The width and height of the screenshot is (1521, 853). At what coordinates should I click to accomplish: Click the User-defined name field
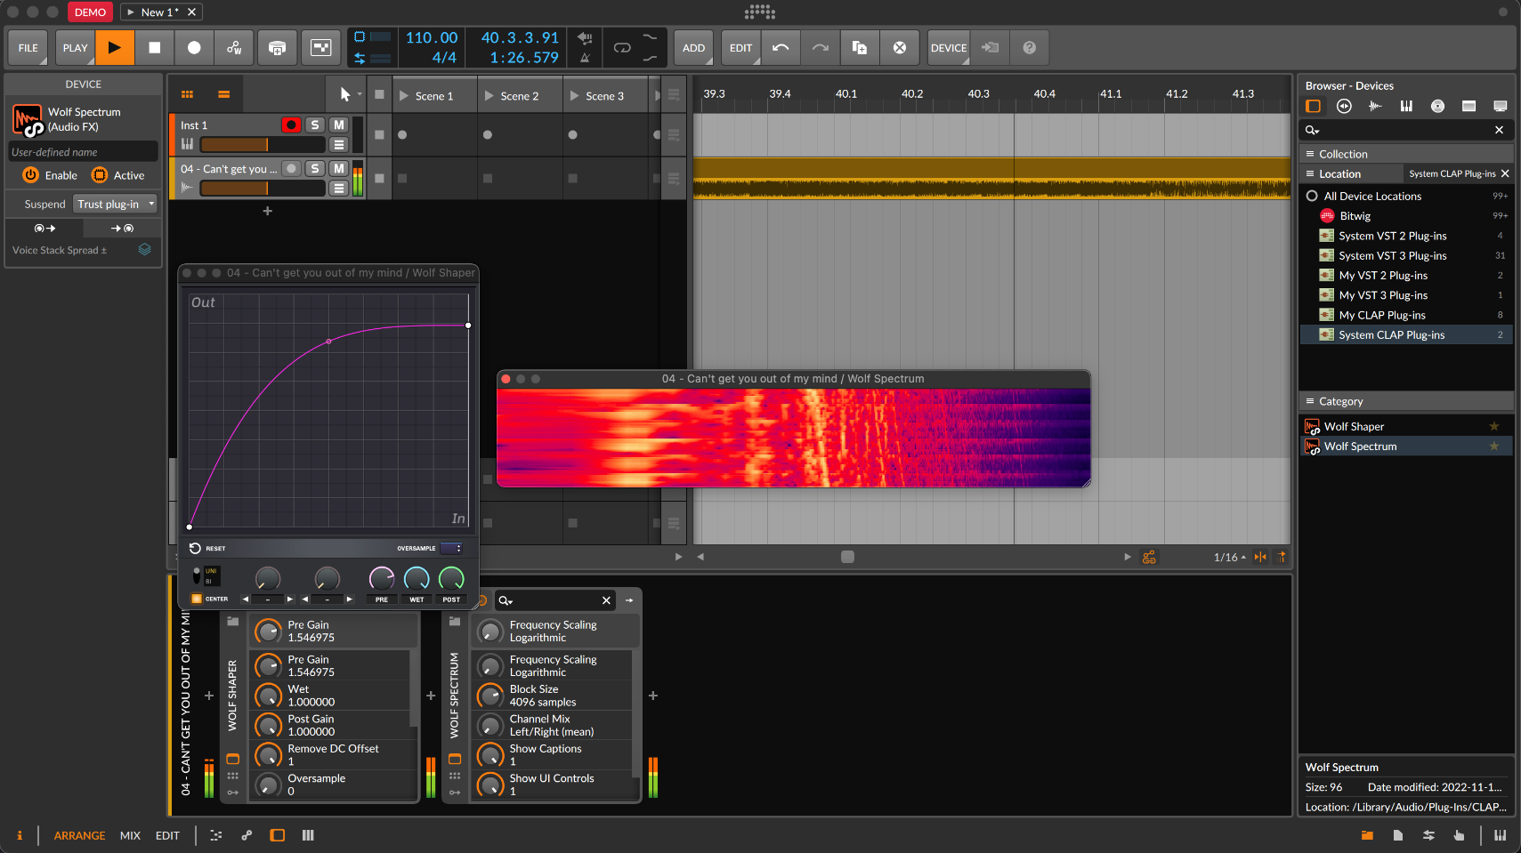pyautogui.click(x=83, y=152)
